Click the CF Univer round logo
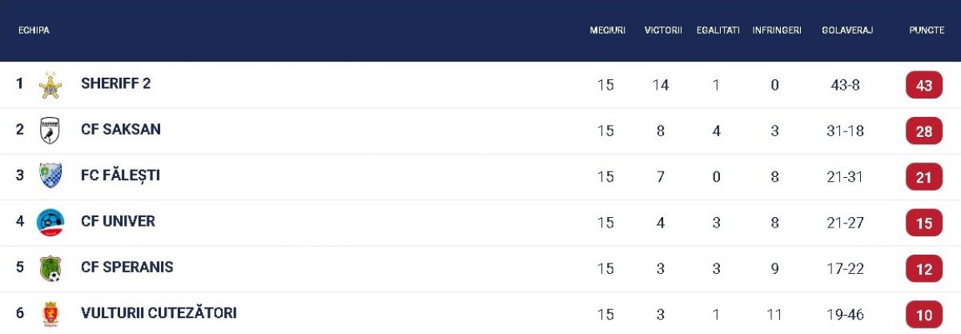This screenshot has height=334, width=961. (50, 222)
